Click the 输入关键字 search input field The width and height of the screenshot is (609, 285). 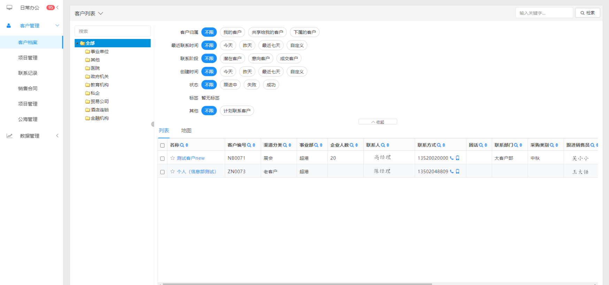point(544,13)
